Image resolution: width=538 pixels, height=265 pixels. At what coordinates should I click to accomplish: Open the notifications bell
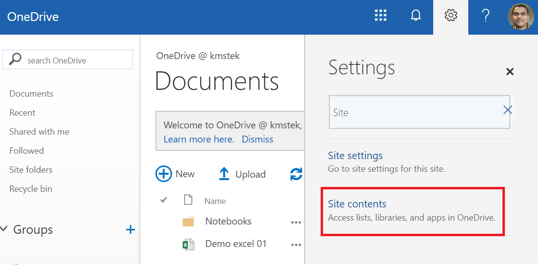[x=416, y=16]
